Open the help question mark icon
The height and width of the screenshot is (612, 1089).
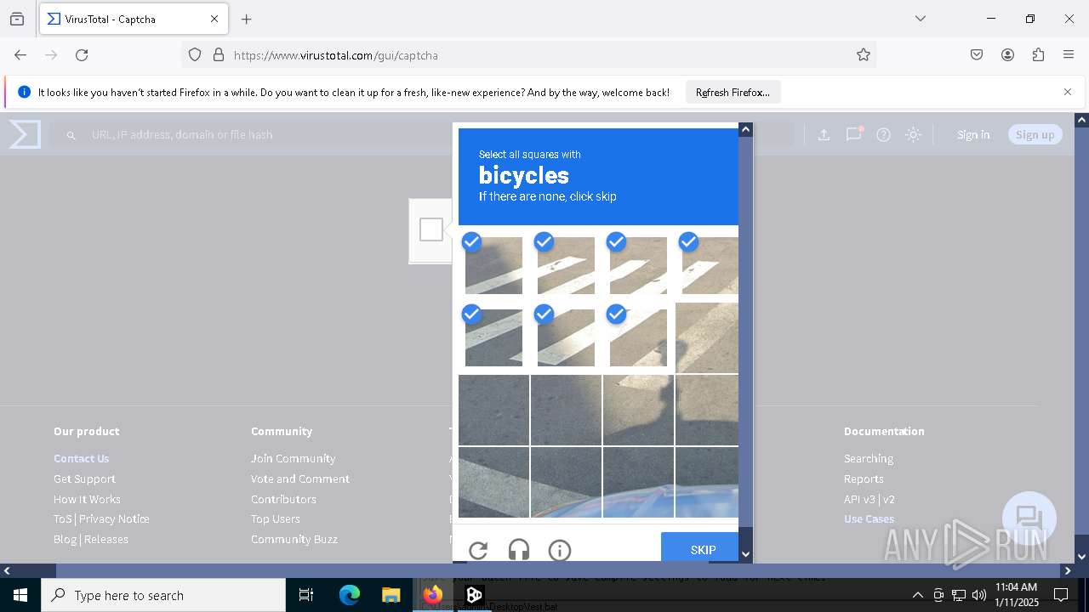tap(883, 134)
